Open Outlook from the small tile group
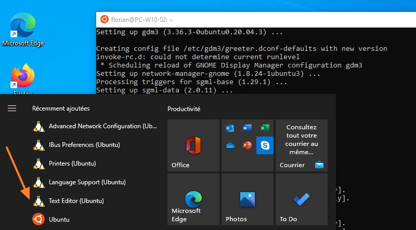Screen dimensions: 416x230 pos(230,128)
